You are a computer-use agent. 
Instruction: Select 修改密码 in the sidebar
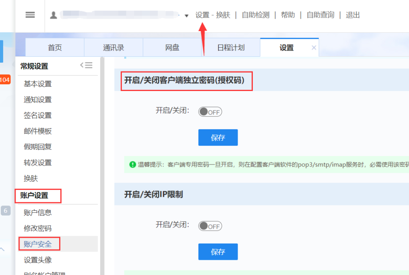pos(38,228)
